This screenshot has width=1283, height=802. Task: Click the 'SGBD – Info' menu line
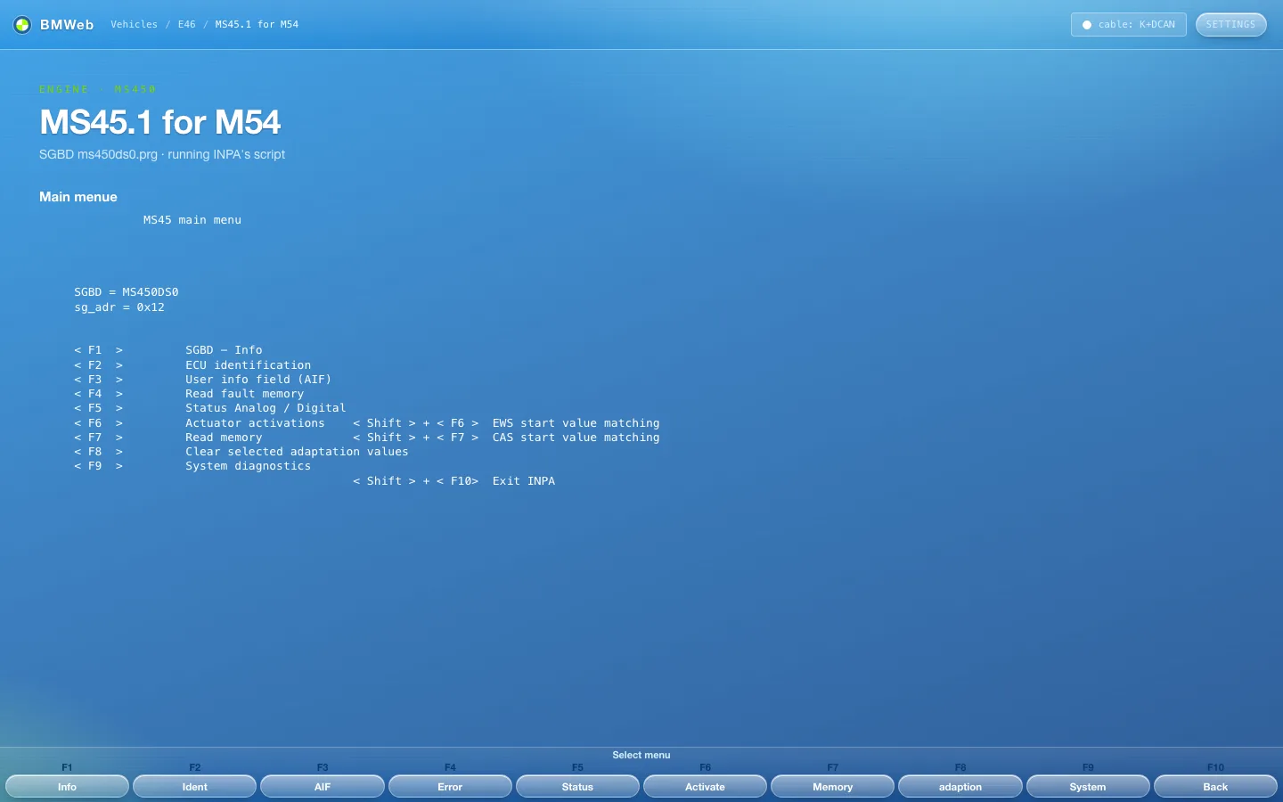[224, 350]
